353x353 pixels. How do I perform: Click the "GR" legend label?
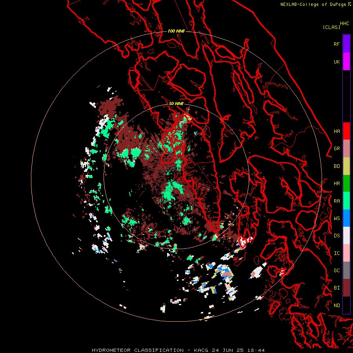[x=337, y=149]
